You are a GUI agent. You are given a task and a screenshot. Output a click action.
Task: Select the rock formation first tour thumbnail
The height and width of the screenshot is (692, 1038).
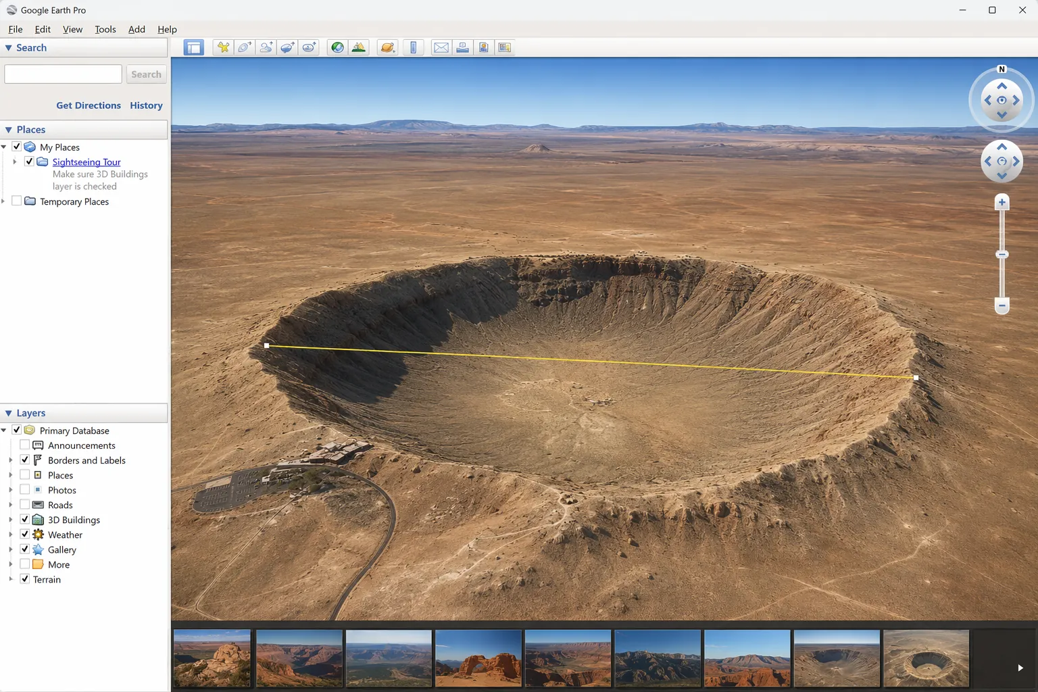[212, 658]
